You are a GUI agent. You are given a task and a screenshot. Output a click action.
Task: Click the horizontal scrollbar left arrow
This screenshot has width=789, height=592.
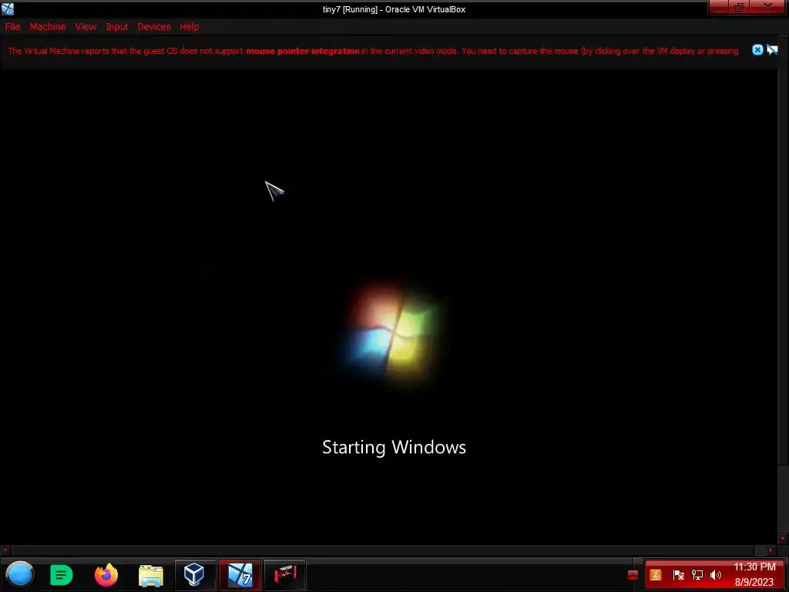5,550
